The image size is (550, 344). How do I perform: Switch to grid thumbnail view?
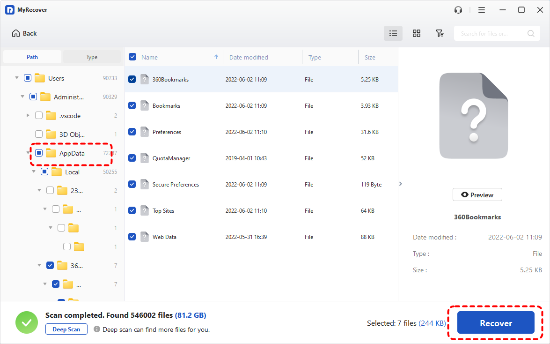tap(416, 33)
